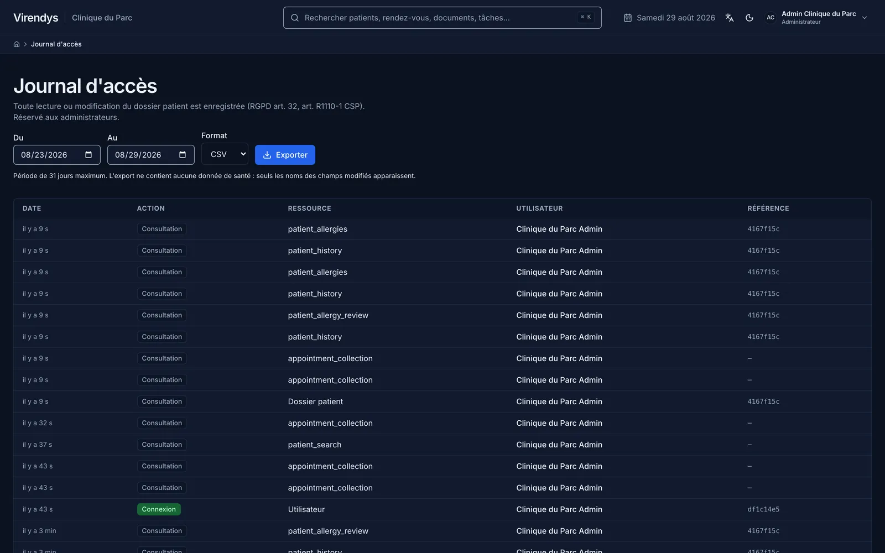Click the Au date 08/29/2026 field

pos(151,155)
